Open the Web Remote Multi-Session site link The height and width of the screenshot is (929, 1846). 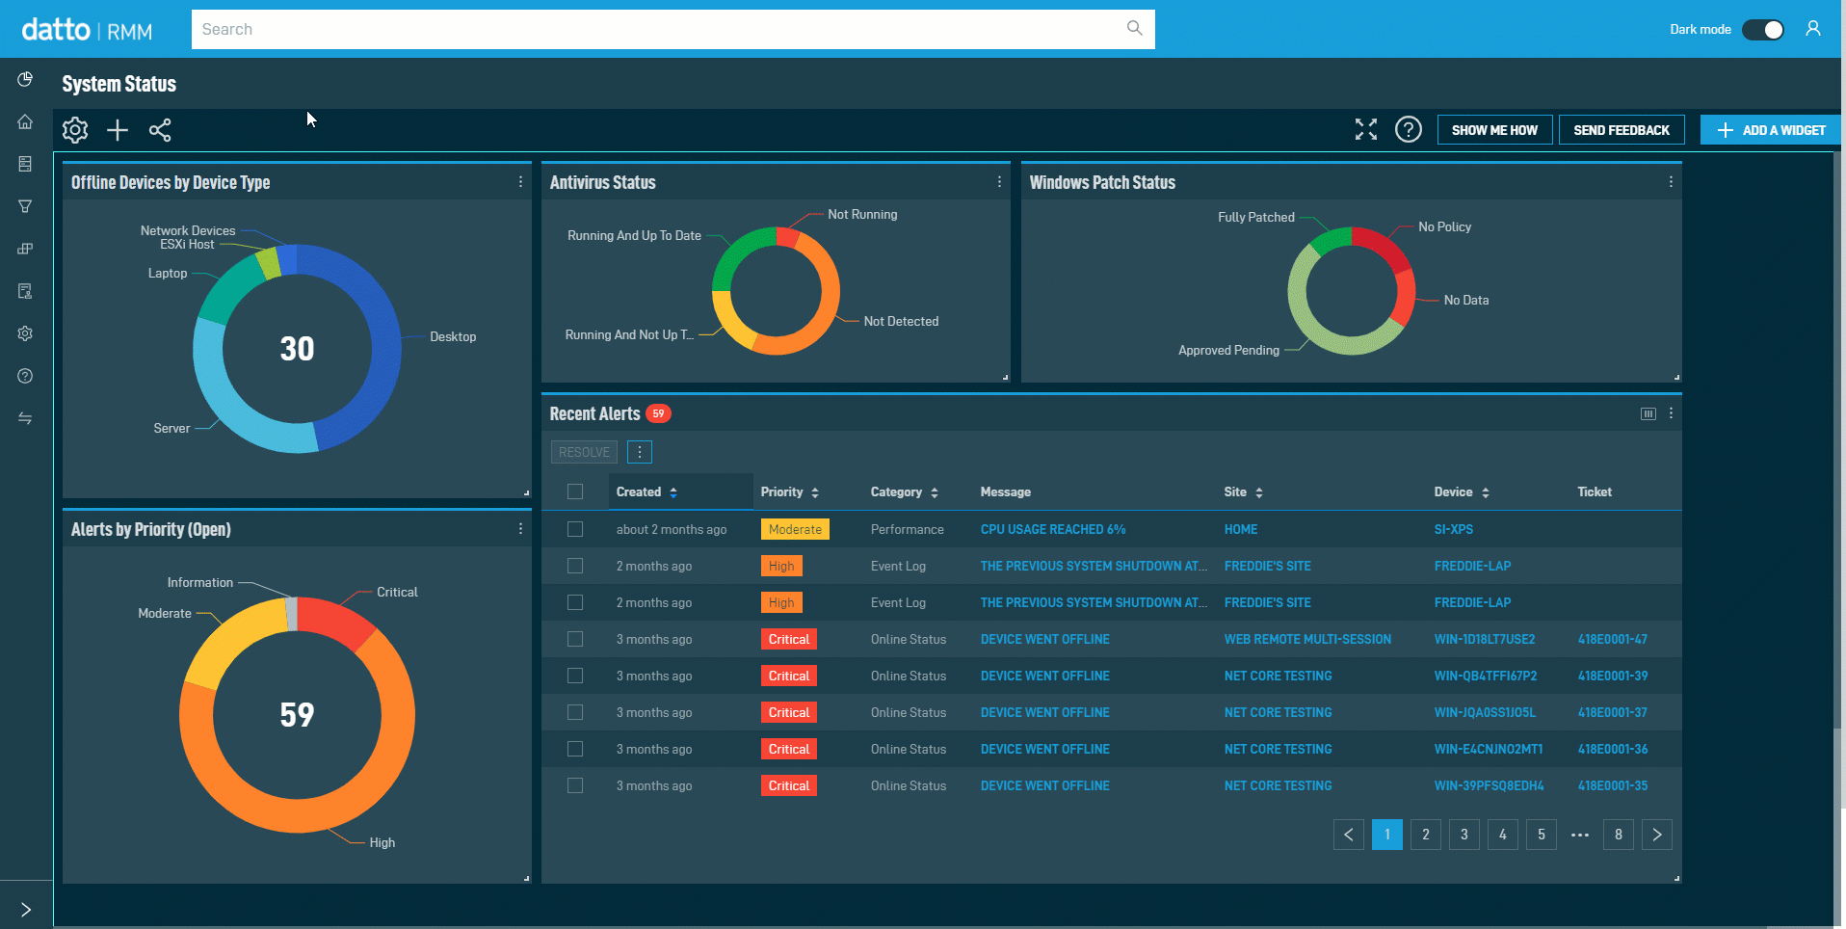(x=1307, y=639)
